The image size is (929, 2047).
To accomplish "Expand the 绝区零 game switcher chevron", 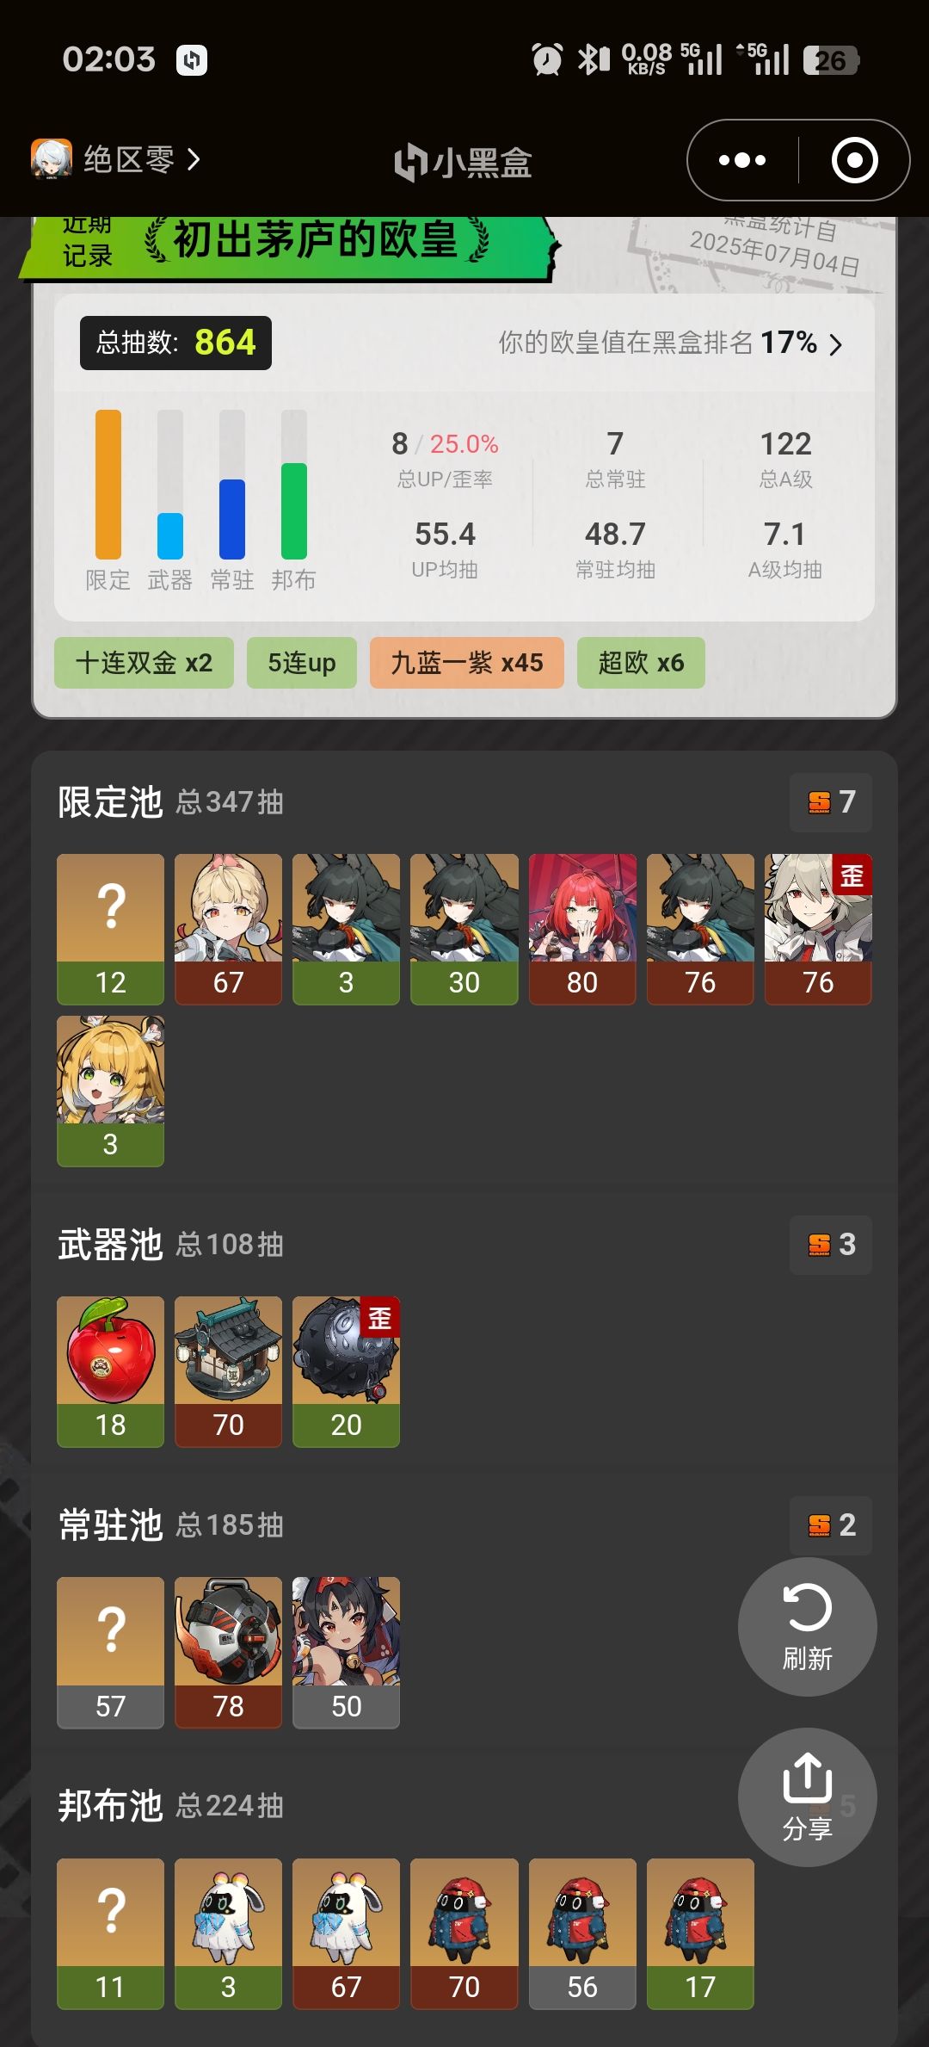I will 194,159.
